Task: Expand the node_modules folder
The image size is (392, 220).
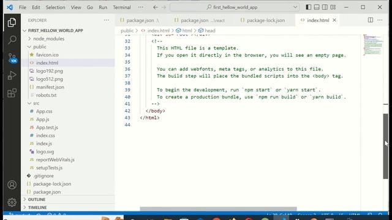Action: (x=48, y=38)
